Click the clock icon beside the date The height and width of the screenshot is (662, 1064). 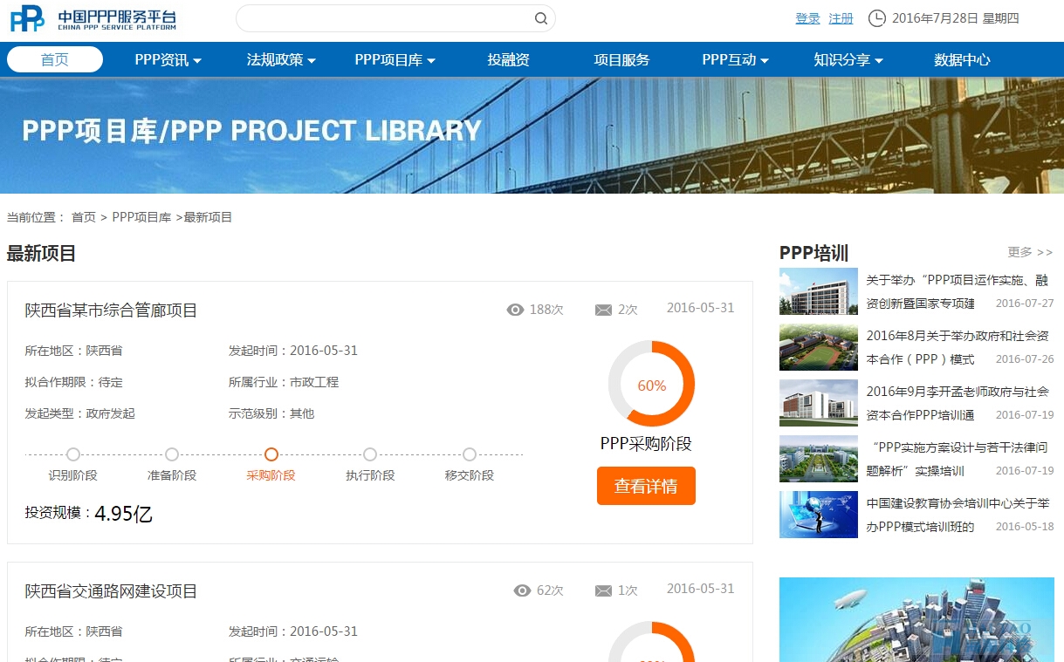pyautogui.click(x=876, y=18)
